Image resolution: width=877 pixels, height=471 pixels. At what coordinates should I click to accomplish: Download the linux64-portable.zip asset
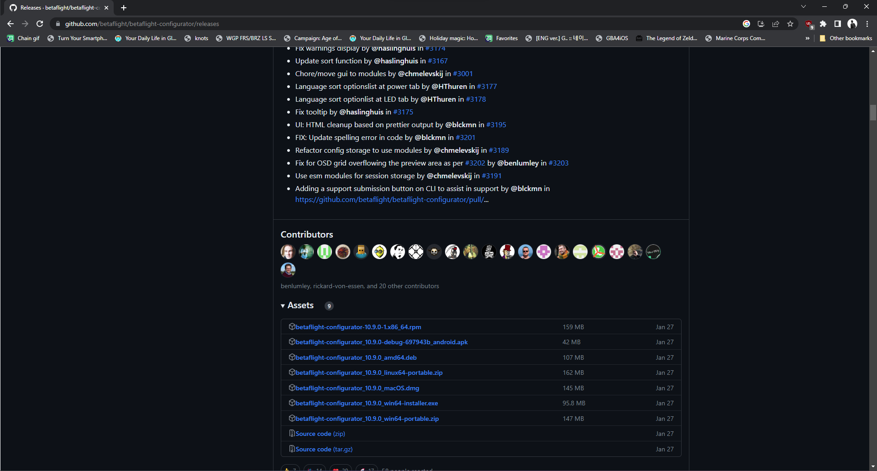[x=369, y=373]
